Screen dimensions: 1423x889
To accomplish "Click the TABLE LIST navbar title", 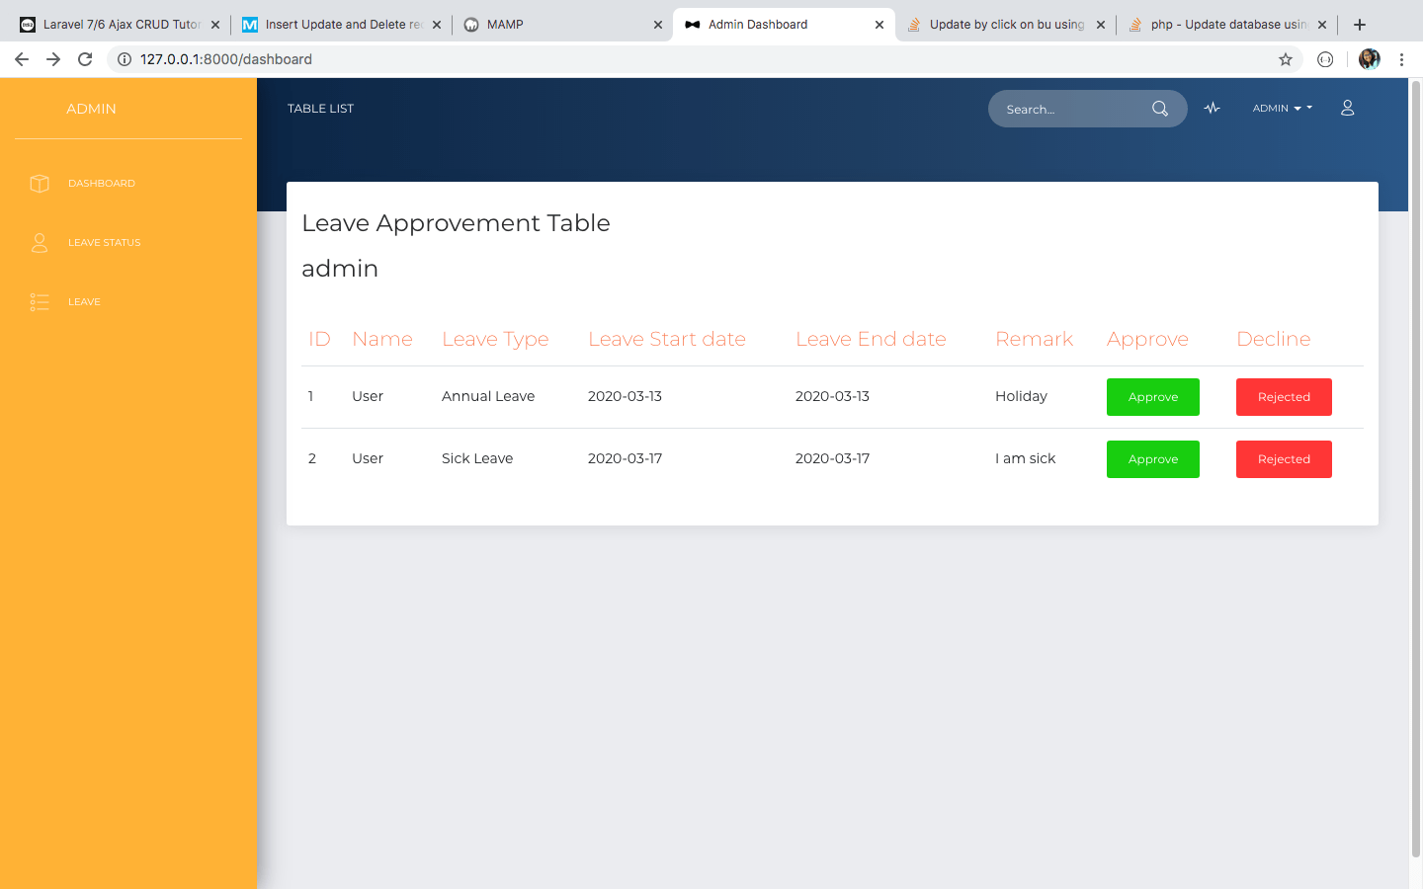I will (x=320, y=109).
